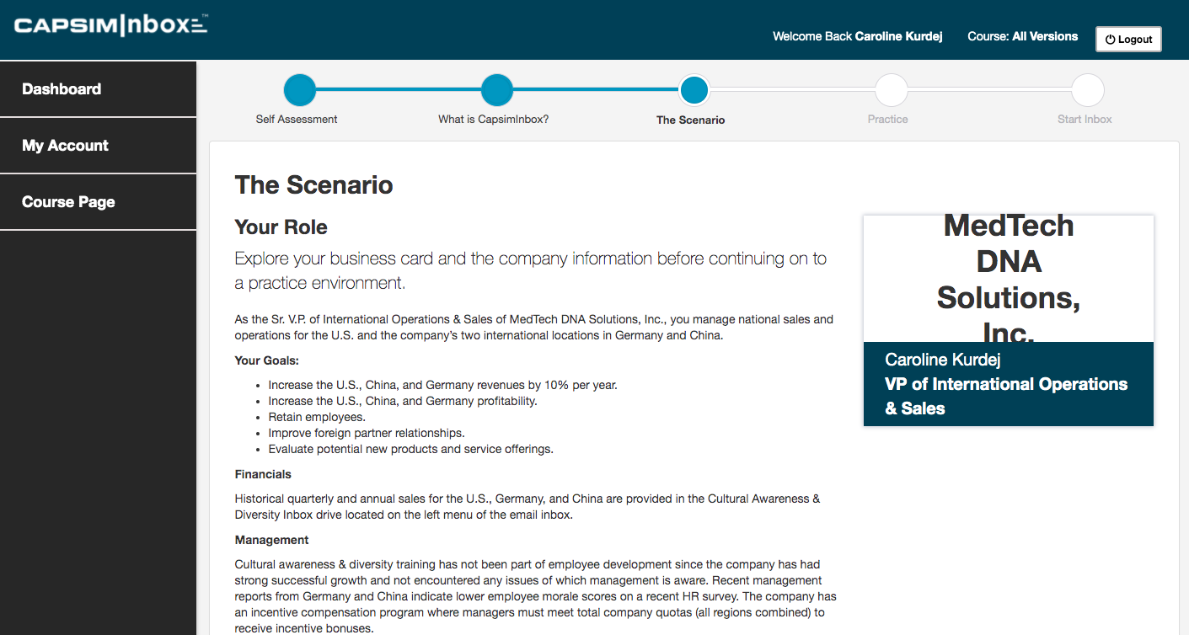Viewport: 1189px width, 635px height.
Task: Click the Caroline Kurdej username in header
Action: (898, 37)
